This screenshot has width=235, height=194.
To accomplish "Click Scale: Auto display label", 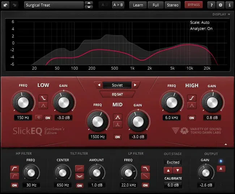I will [x=200, y=23].
